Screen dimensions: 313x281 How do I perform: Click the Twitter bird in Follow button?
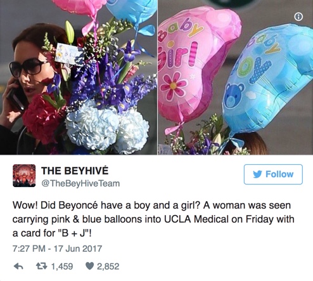[x=257, y=174]
